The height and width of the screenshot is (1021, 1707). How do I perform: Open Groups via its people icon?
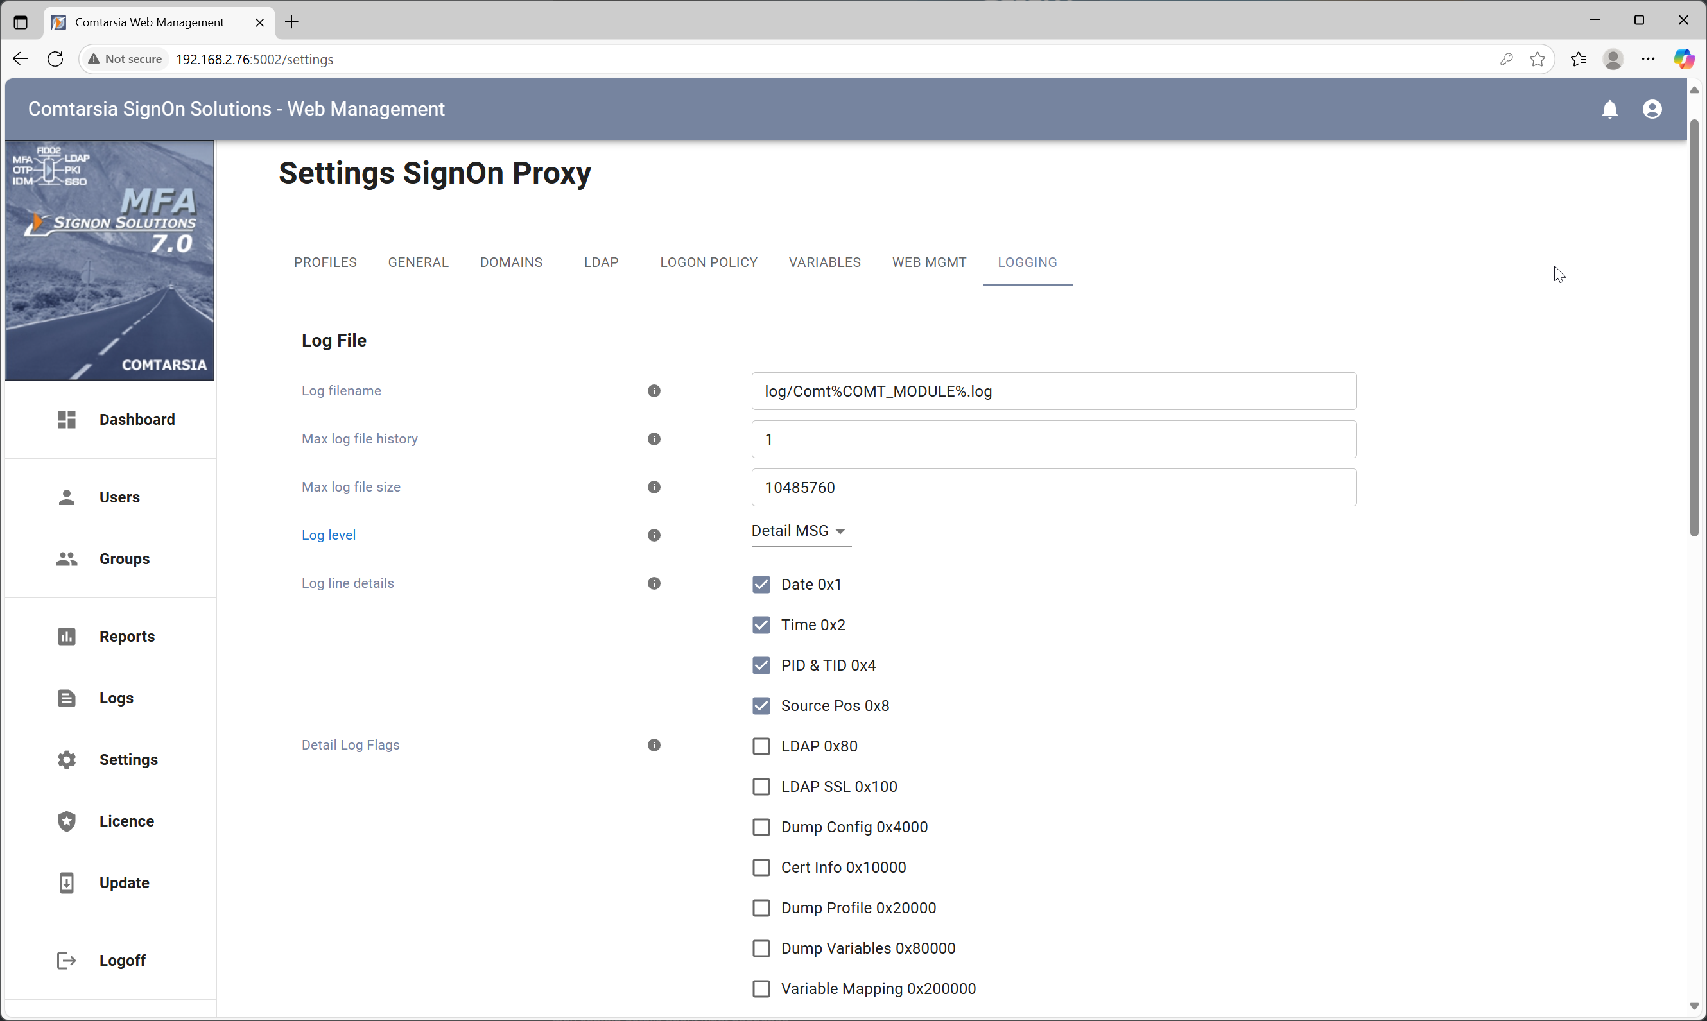(66, 559)
